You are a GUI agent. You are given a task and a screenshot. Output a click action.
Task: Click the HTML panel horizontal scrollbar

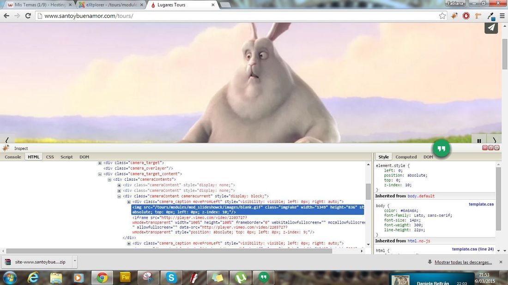coord(169,251)
